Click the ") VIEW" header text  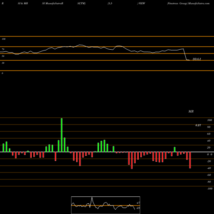(141, 3)
